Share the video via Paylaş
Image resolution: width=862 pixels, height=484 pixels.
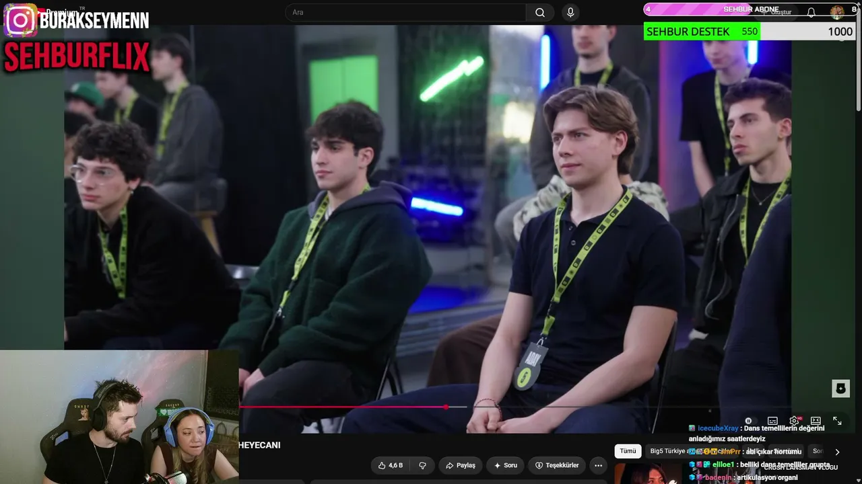tap(461, 465)
